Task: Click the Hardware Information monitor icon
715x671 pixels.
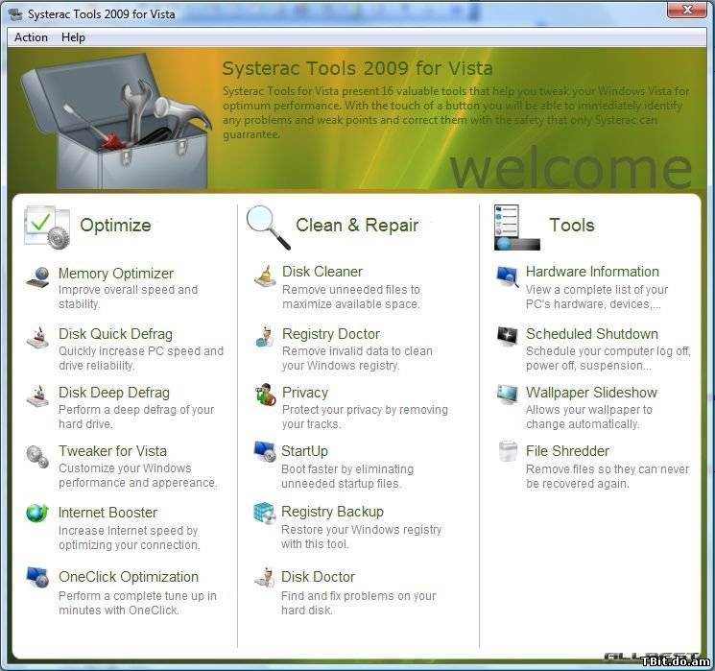Action: [508, 276]
